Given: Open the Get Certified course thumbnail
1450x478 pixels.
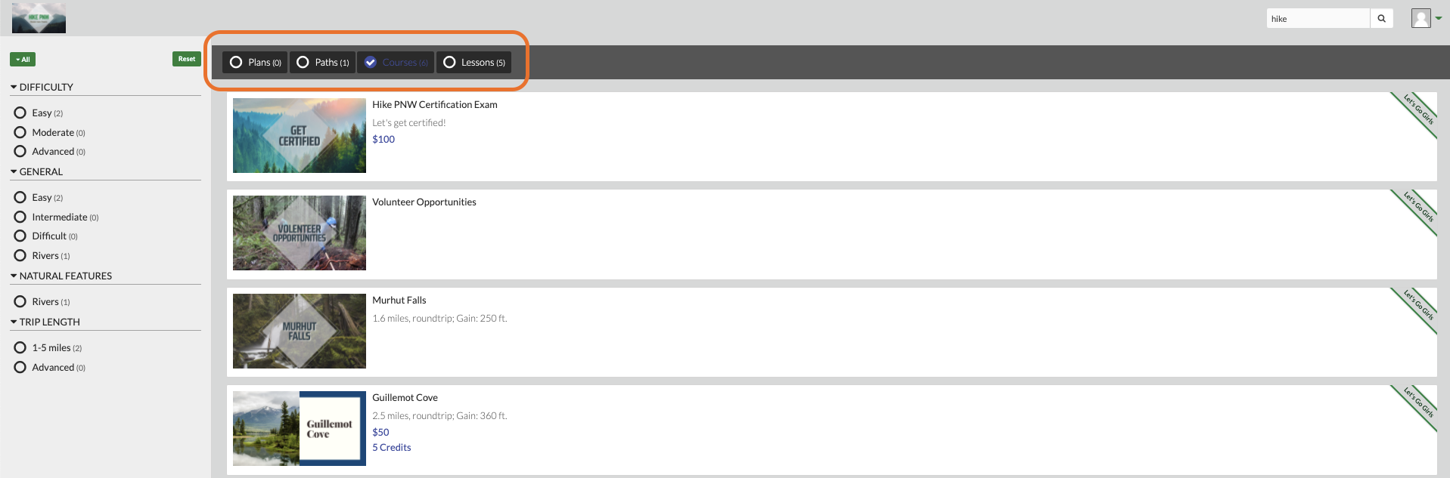Looking at the screenshot, I should click(x=300, y=135).
